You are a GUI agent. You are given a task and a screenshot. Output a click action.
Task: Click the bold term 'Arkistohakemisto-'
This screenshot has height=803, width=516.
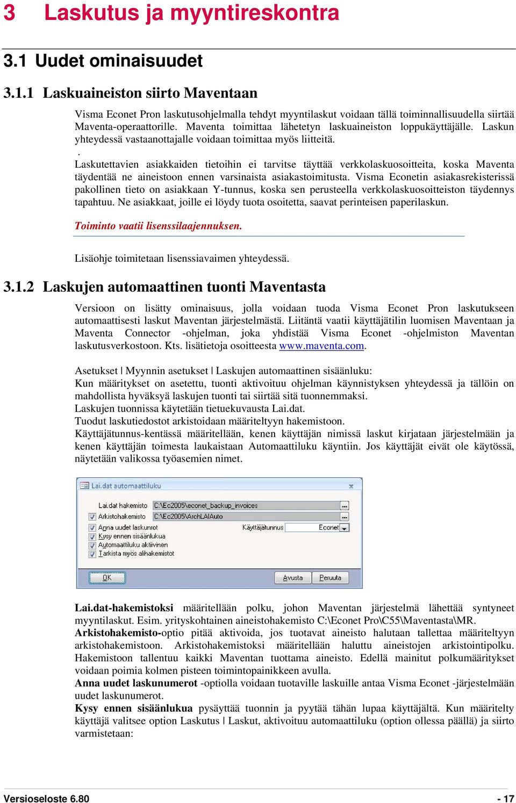pyautogui.click(x=118, y=633)
